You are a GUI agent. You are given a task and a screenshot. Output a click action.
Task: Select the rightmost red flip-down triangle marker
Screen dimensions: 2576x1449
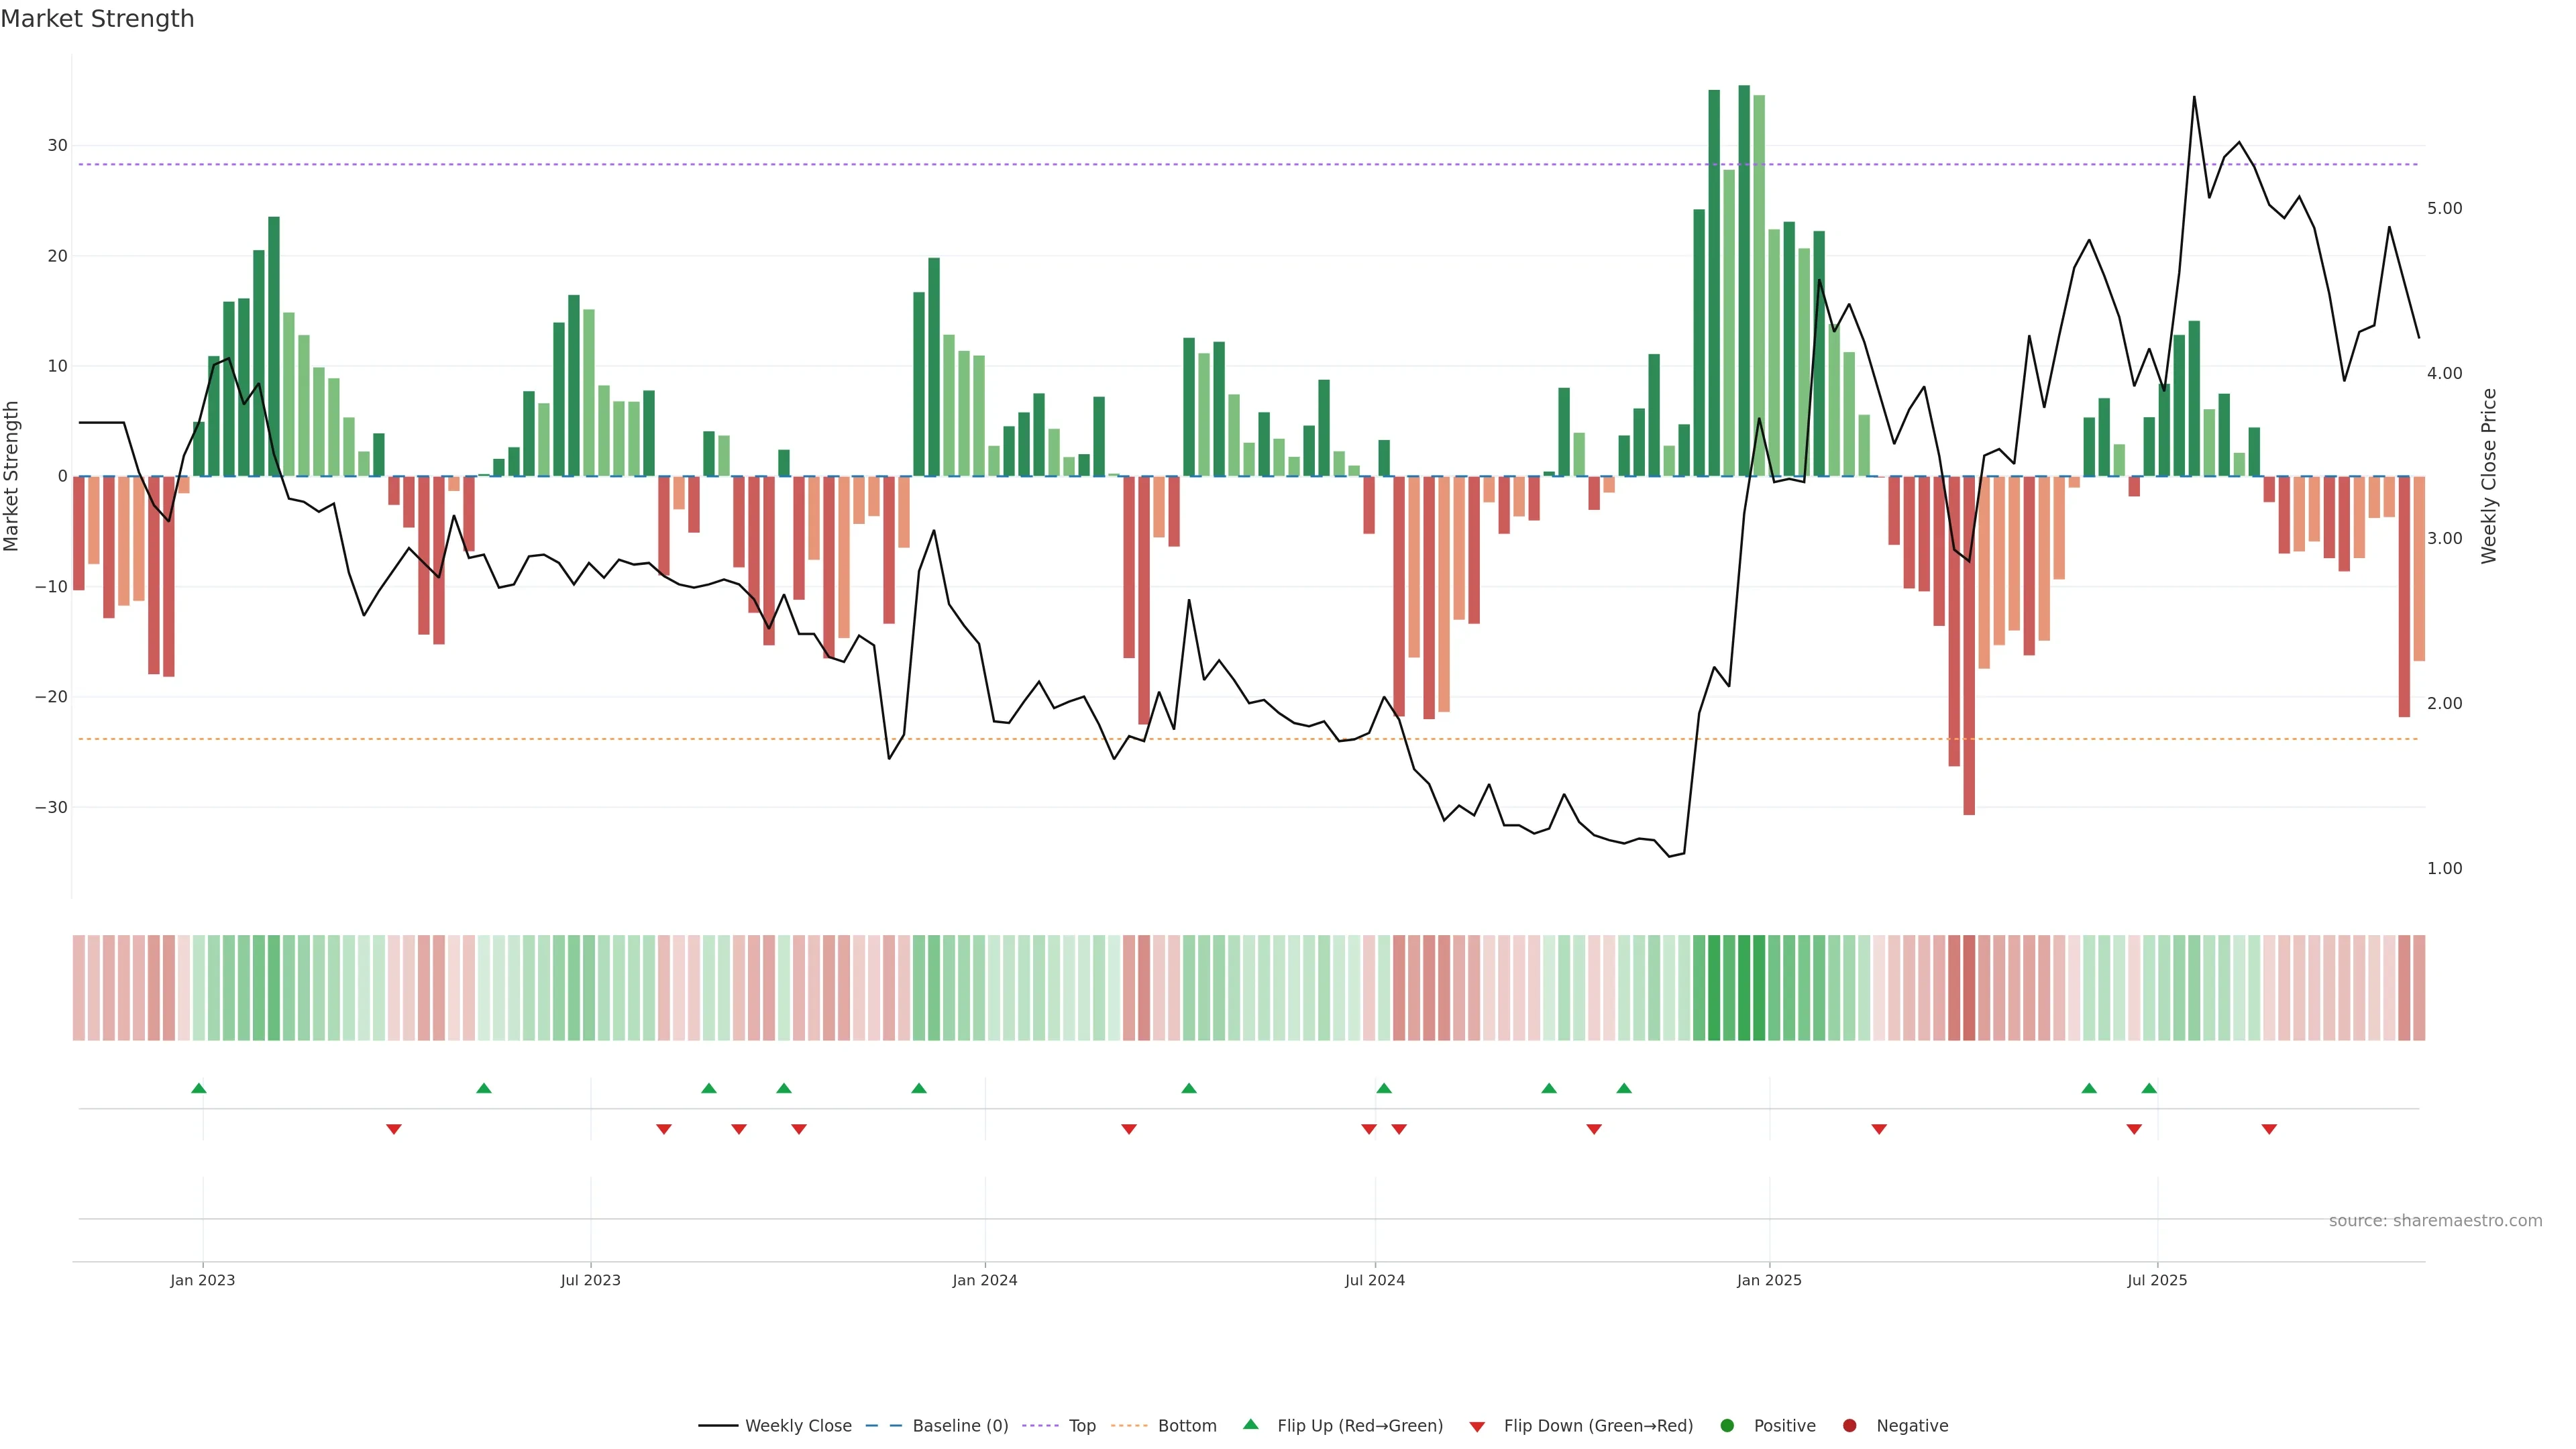point(2269,1129)
